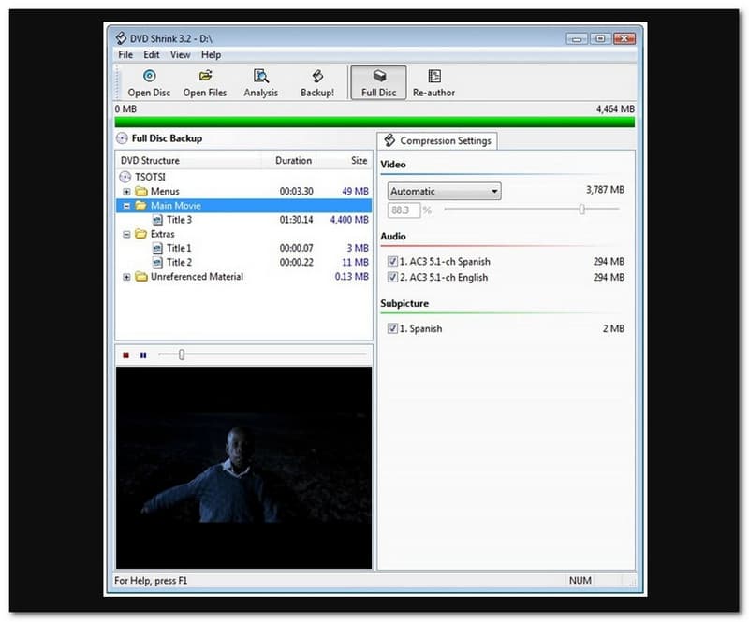Viewport: 749px width, 622px height.
Task: Switch to Re-author mode
Action: 433,77
